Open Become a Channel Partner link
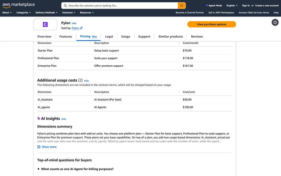The width and height of the screenshot is (281, 176). [190, 13]
